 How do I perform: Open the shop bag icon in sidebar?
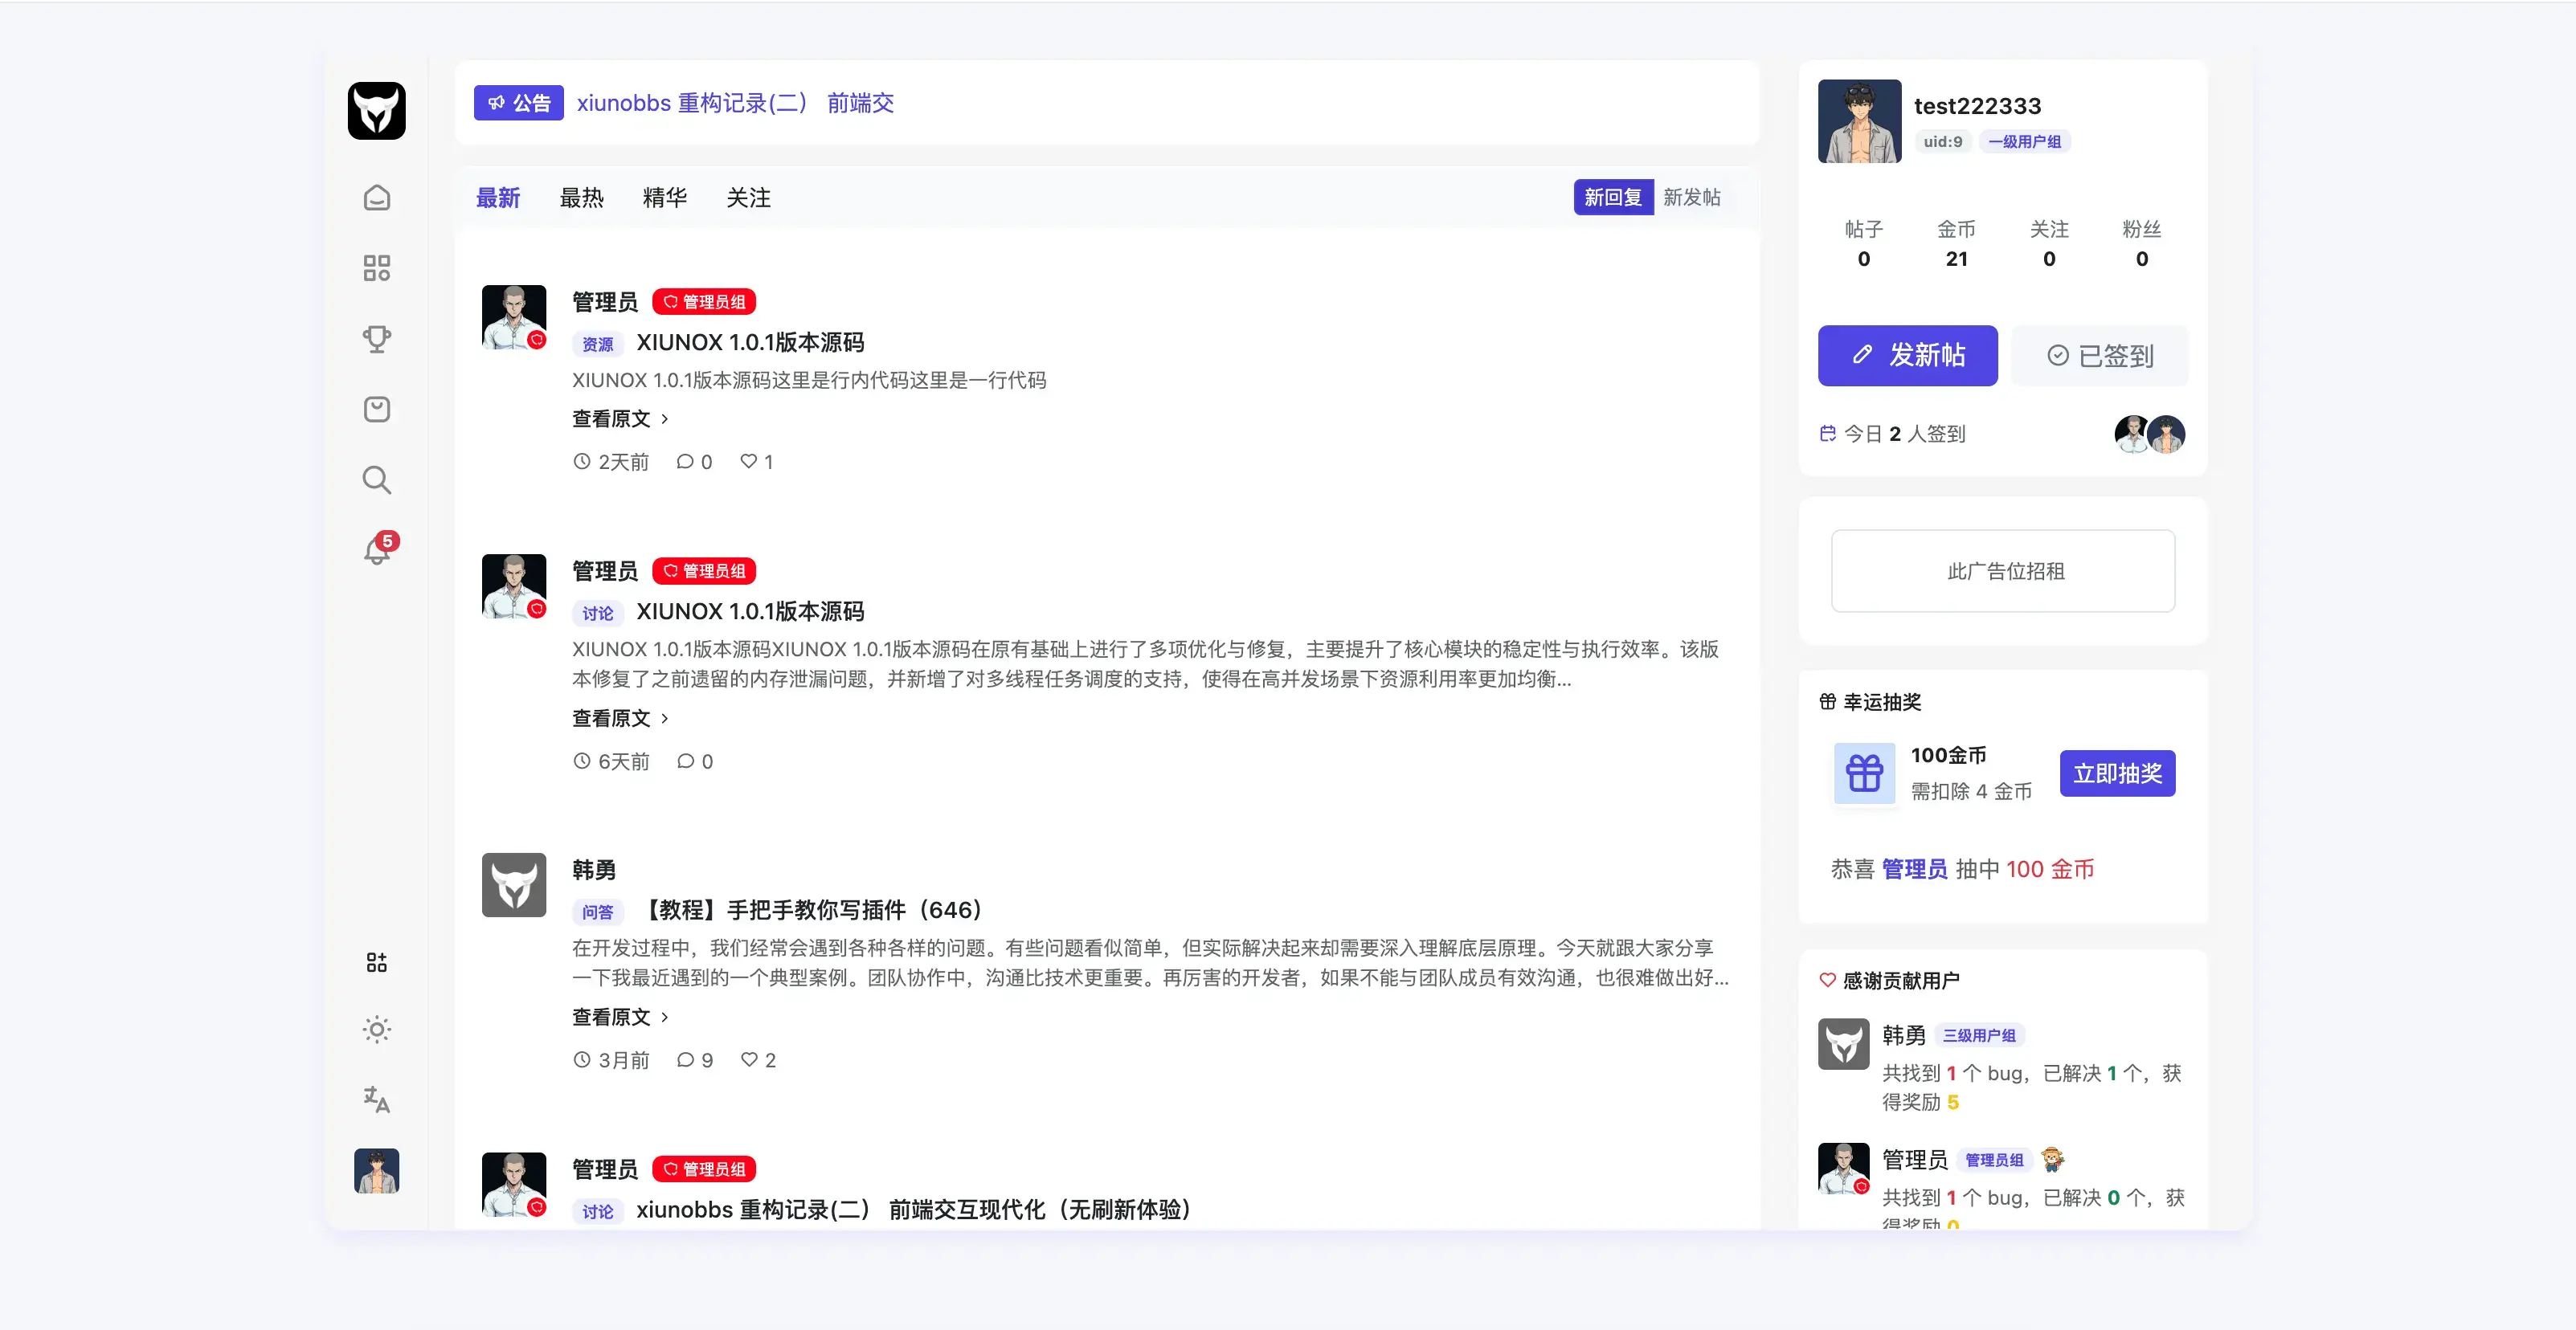click(x=376, y=410)
